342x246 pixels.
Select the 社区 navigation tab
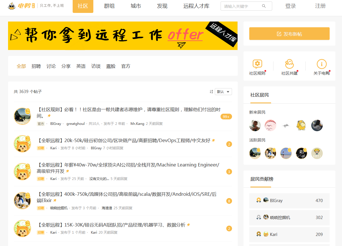pyautogui.click(x=83, y=6)
